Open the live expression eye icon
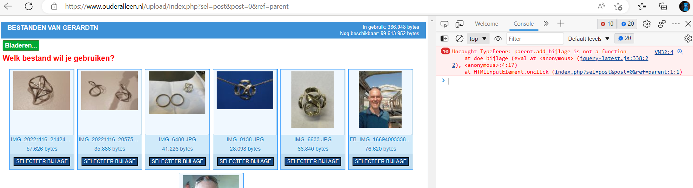Image resolution: width=693 pixels, height=188 pixels. click(498, 39)
